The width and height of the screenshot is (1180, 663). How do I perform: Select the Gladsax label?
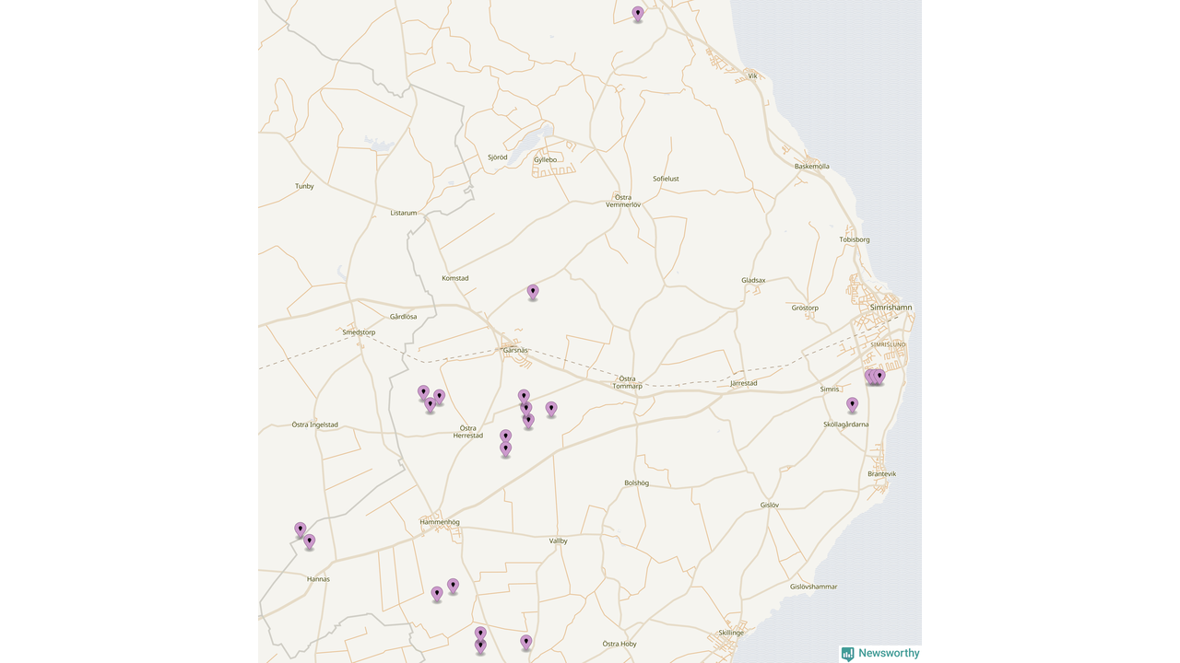(x=753, y=280)
